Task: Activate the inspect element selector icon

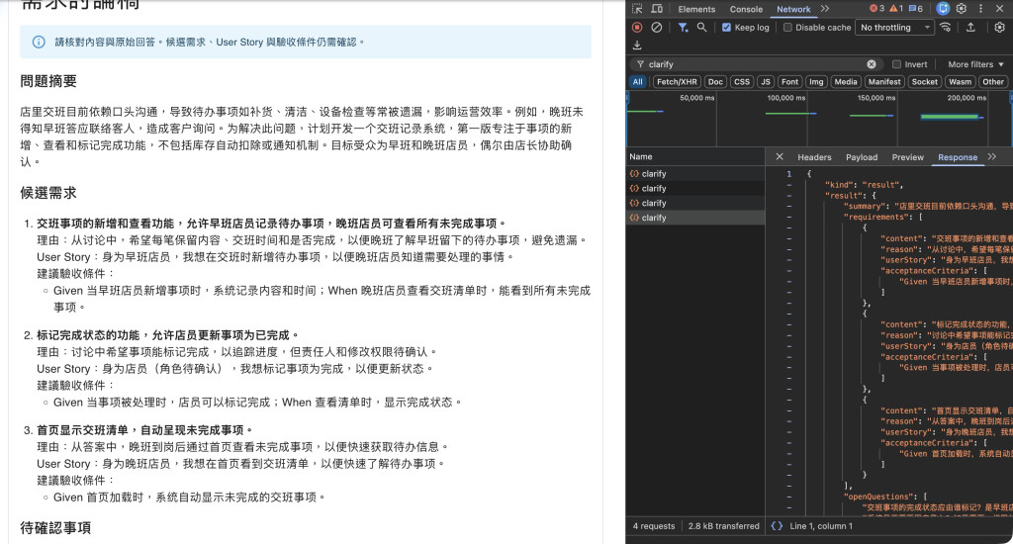Action: point(637,8)
